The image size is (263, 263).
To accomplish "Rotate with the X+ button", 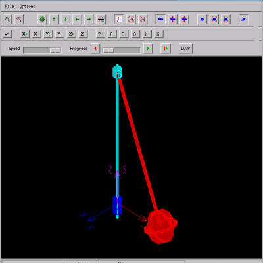I will [25, 34].
